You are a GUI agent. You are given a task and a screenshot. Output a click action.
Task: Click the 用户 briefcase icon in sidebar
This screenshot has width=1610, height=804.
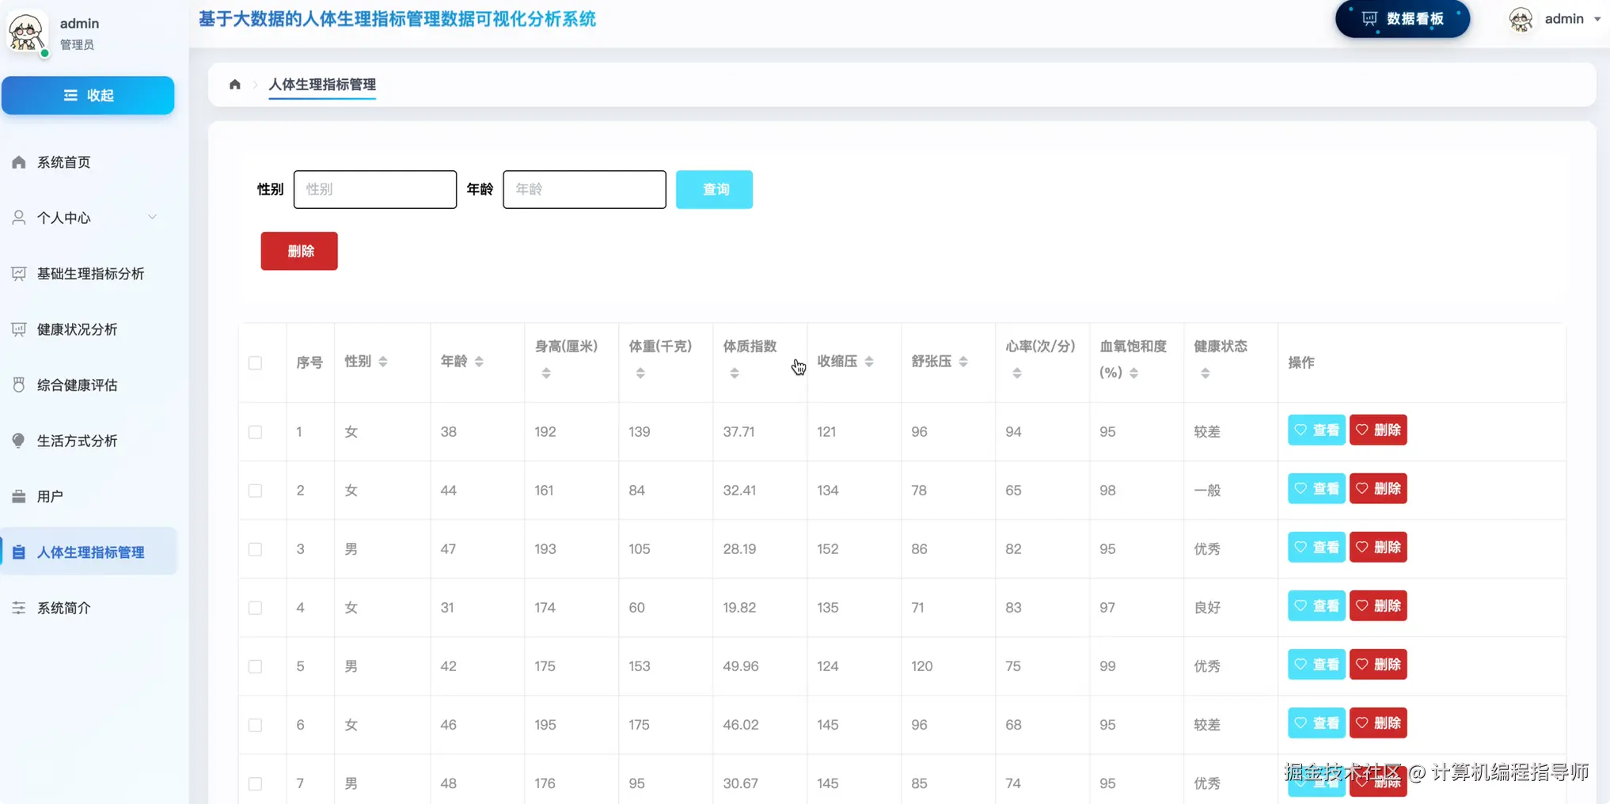pos(19,496)
